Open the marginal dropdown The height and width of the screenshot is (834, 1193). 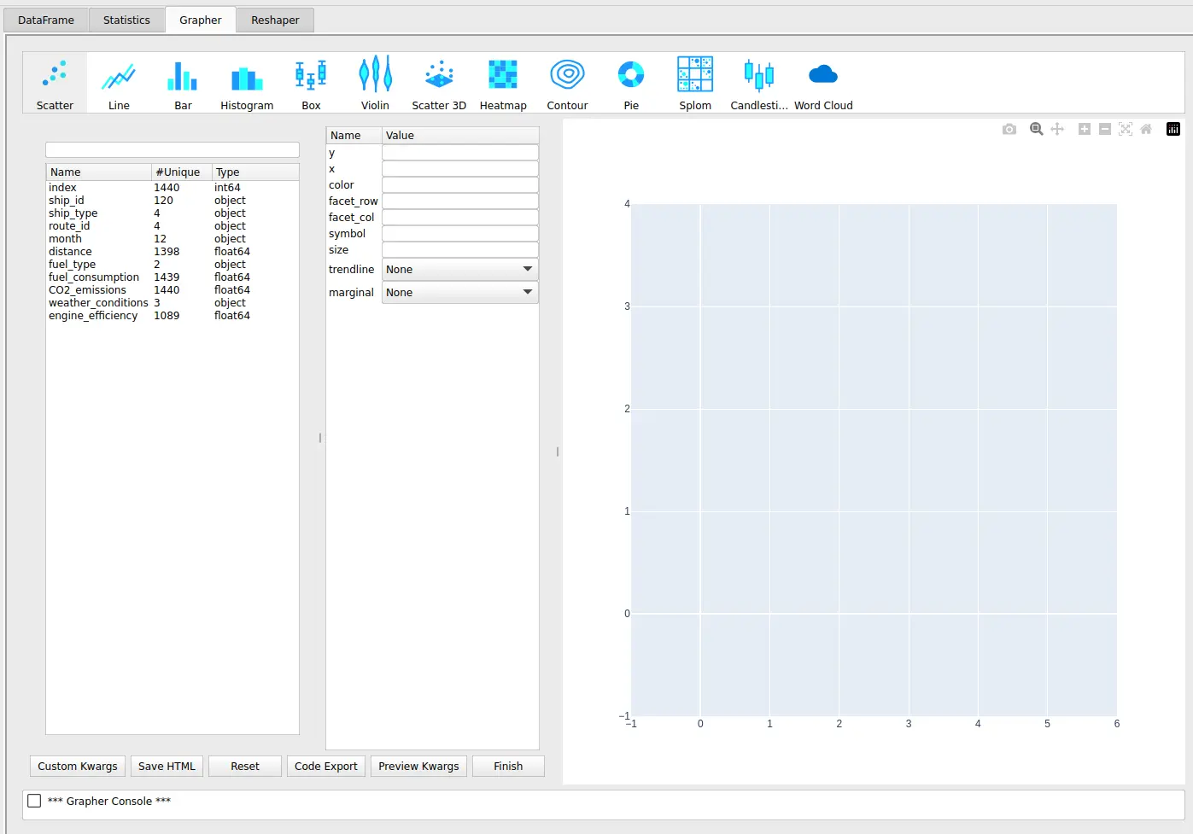(459, 292)
